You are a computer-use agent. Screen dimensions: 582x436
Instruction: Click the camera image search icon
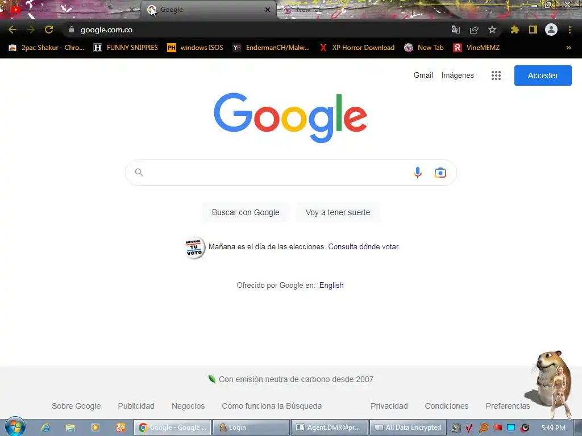coord(440,173)
